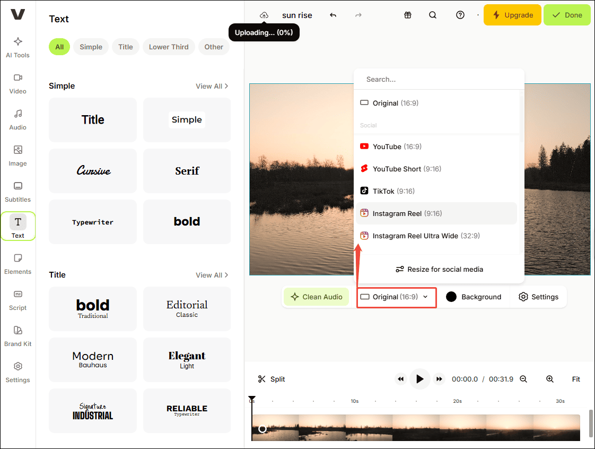Open the Script panel
This screenshot has height=449, width=595.
click(x=18, y=300)
